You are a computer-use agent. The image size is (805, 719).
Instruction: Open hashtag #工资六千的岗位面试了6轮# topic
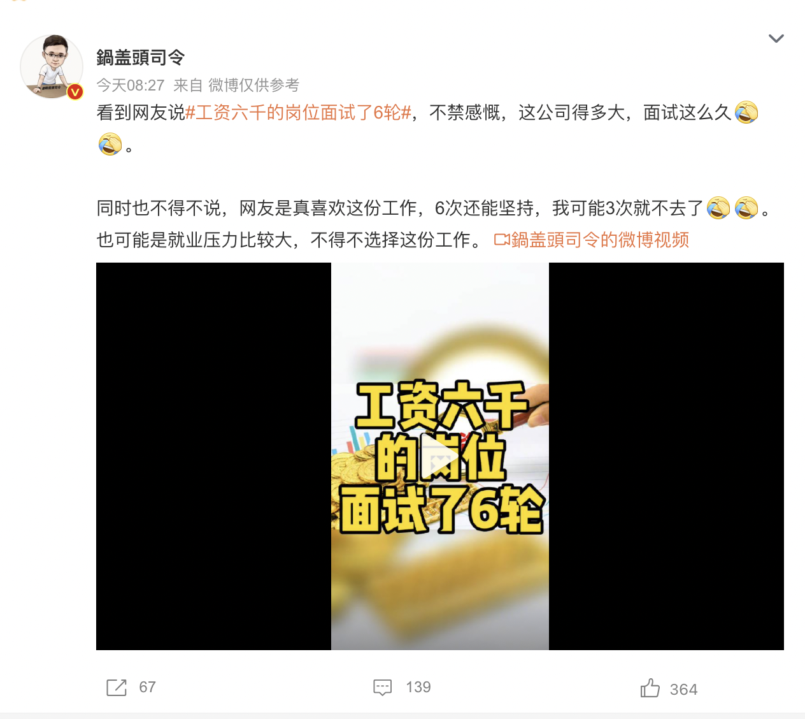click(298, 113)
